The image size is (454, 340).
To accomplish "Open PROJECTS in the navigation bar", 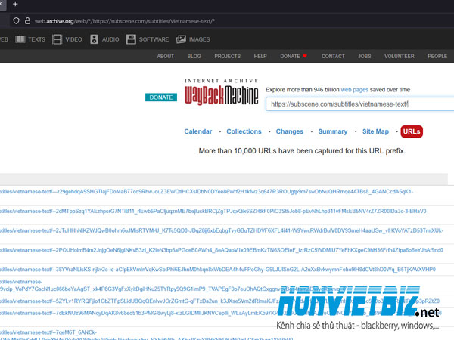I will [227, 56].
